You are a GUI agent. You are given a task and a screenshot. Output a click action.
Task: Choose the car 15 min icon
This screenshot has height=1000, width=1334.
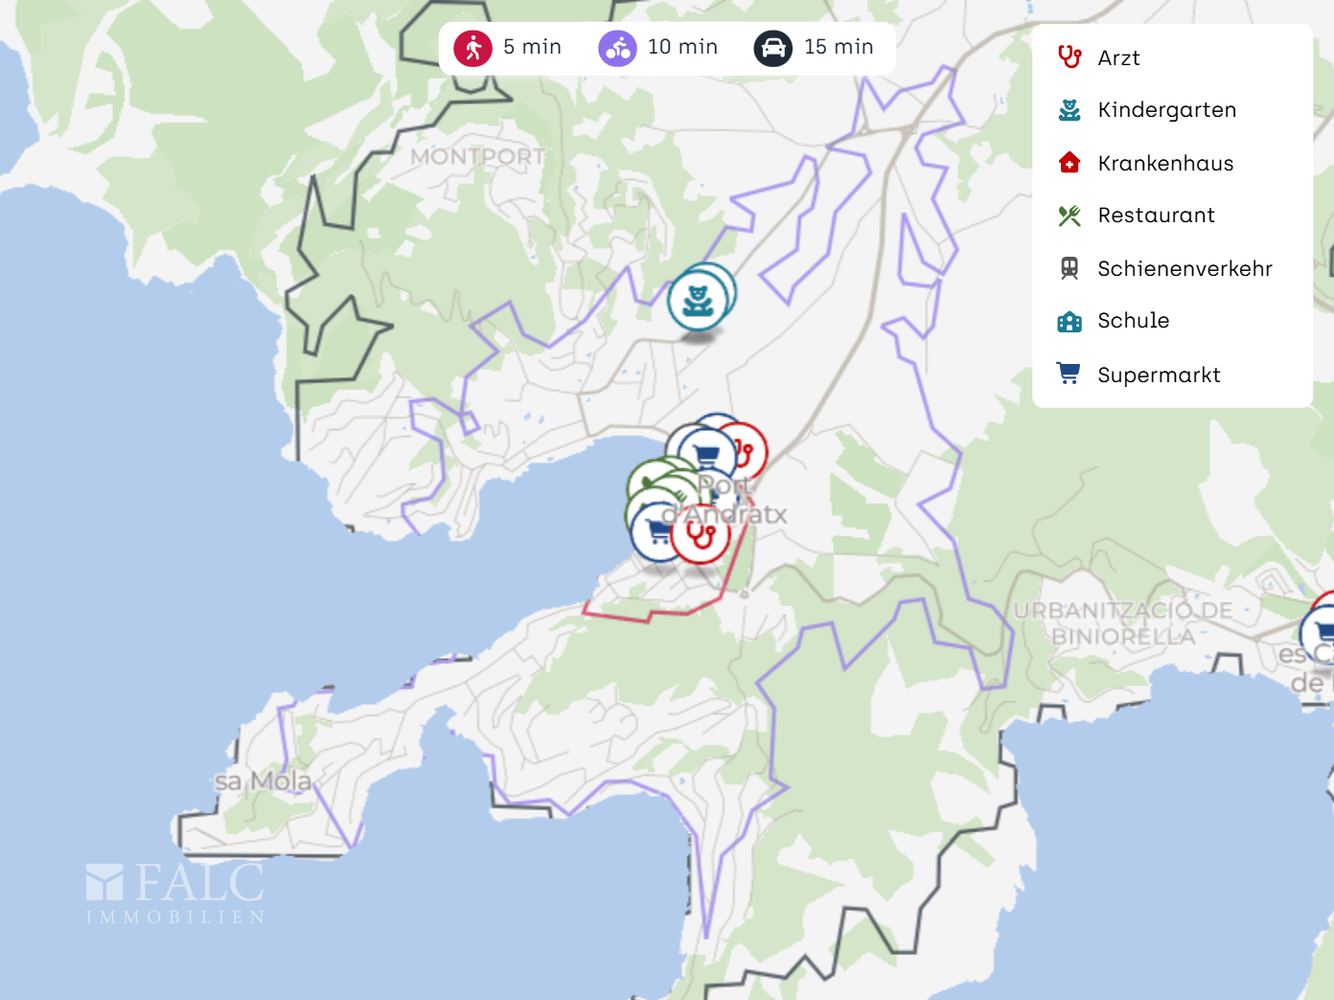773,48
